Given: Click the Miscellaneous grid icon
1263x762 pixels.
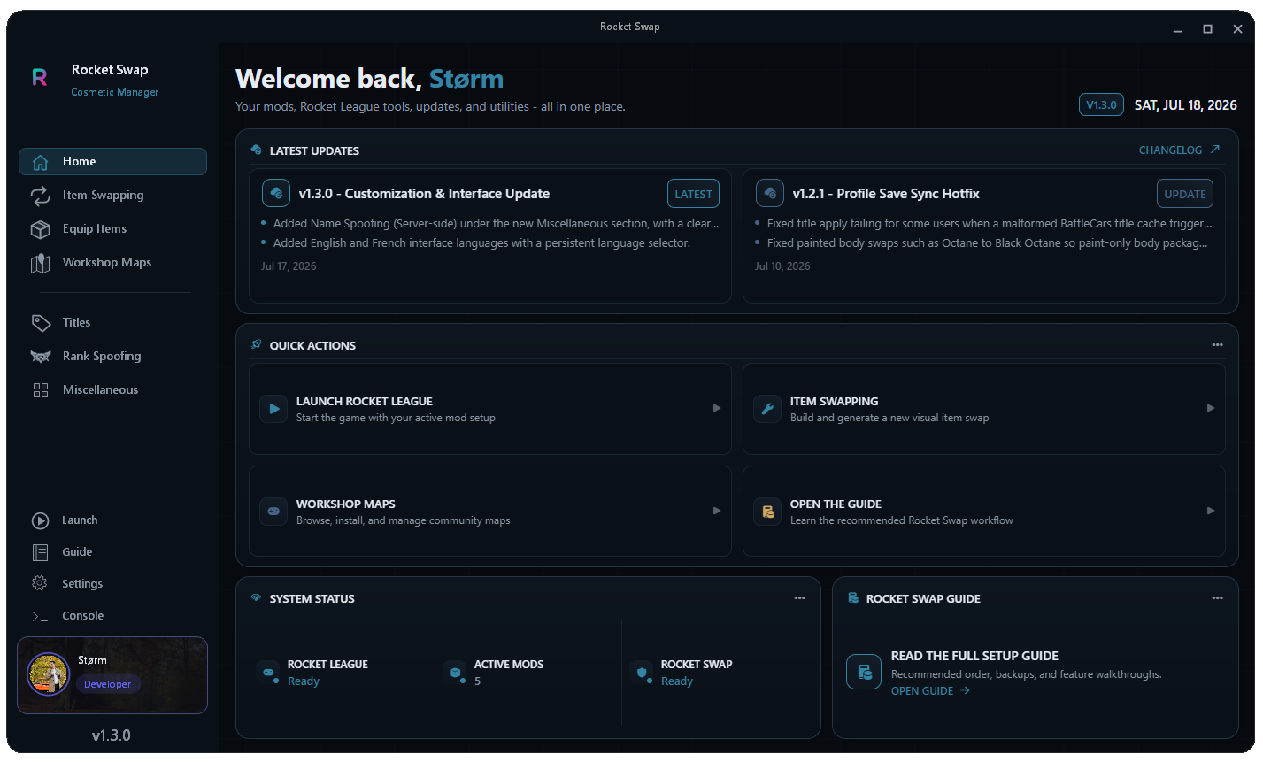Looking at the screenshot, I should (x=41, y=390).
